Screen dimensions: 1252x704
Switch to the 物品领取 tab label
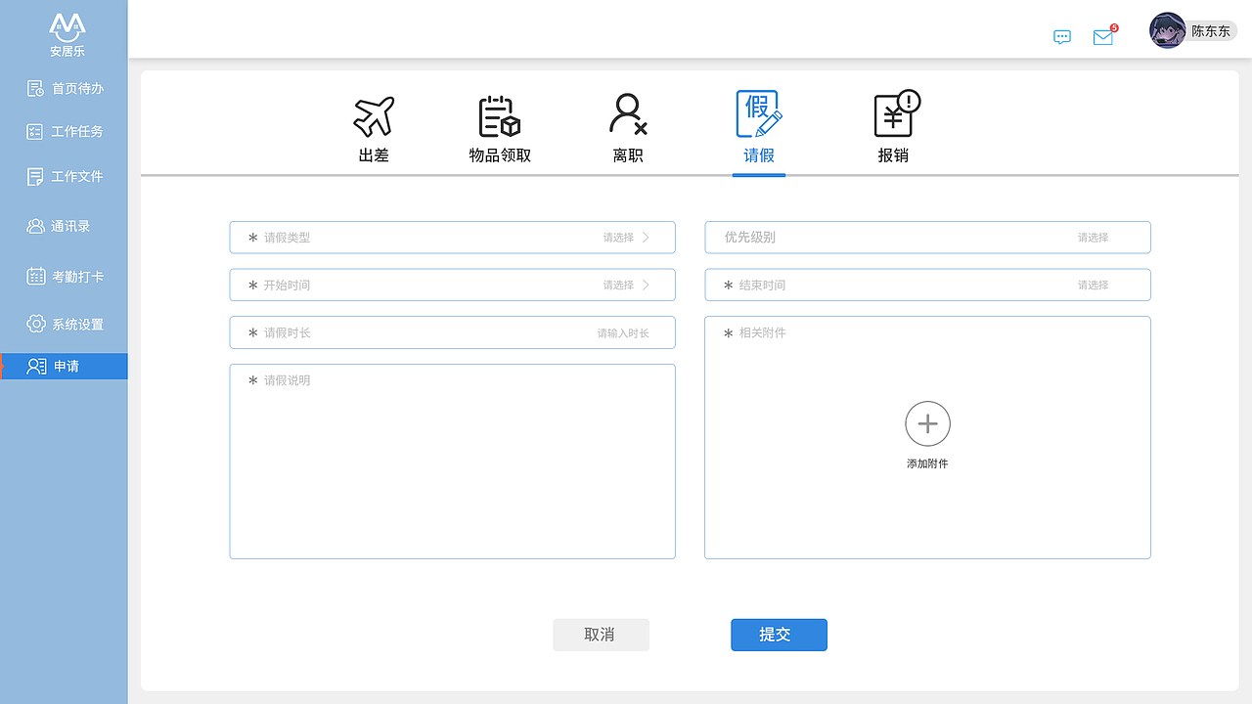500,155
